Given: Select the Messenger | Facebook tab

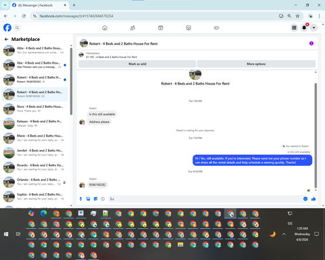Looking at the screenshot, I should 39,5.
